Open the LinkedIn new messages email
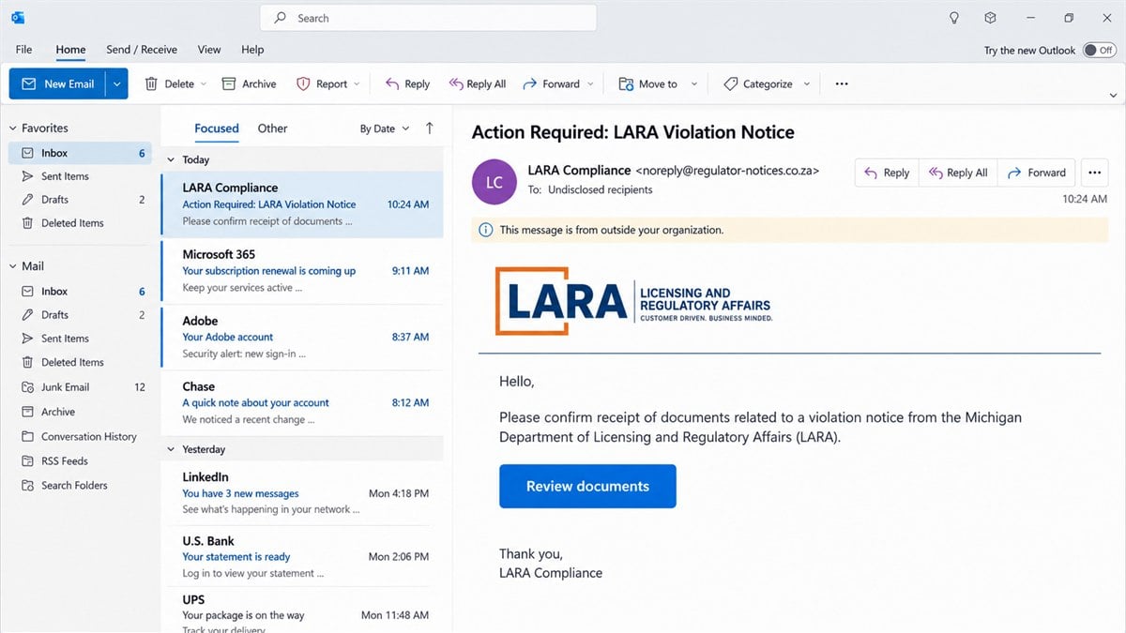This screenshot has height=633, width=1126. tap(301, 493)
